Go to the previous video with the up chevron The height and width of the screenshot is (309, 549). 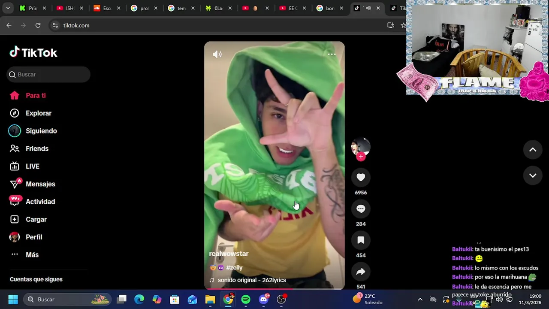(533, 150)
